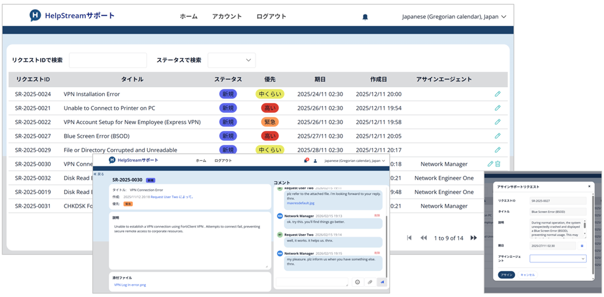Attach a file using the paperclip icon

370,282
